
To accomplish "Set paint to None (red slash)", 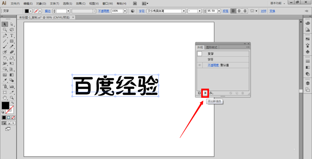I will (13, 118).
